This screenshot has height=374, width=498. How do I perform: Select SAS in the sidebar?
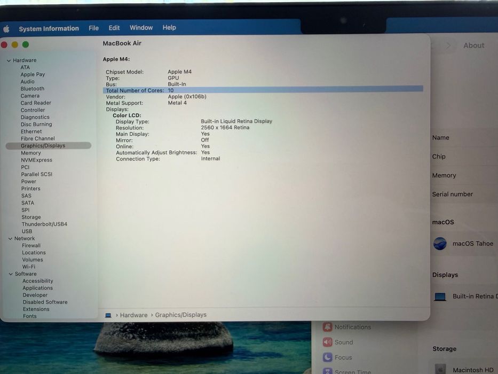click(26, 196)
